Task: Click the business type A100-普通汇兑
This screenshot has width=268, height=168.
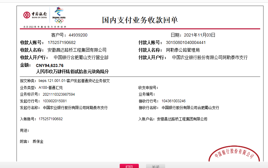Action: pos(51,88)
